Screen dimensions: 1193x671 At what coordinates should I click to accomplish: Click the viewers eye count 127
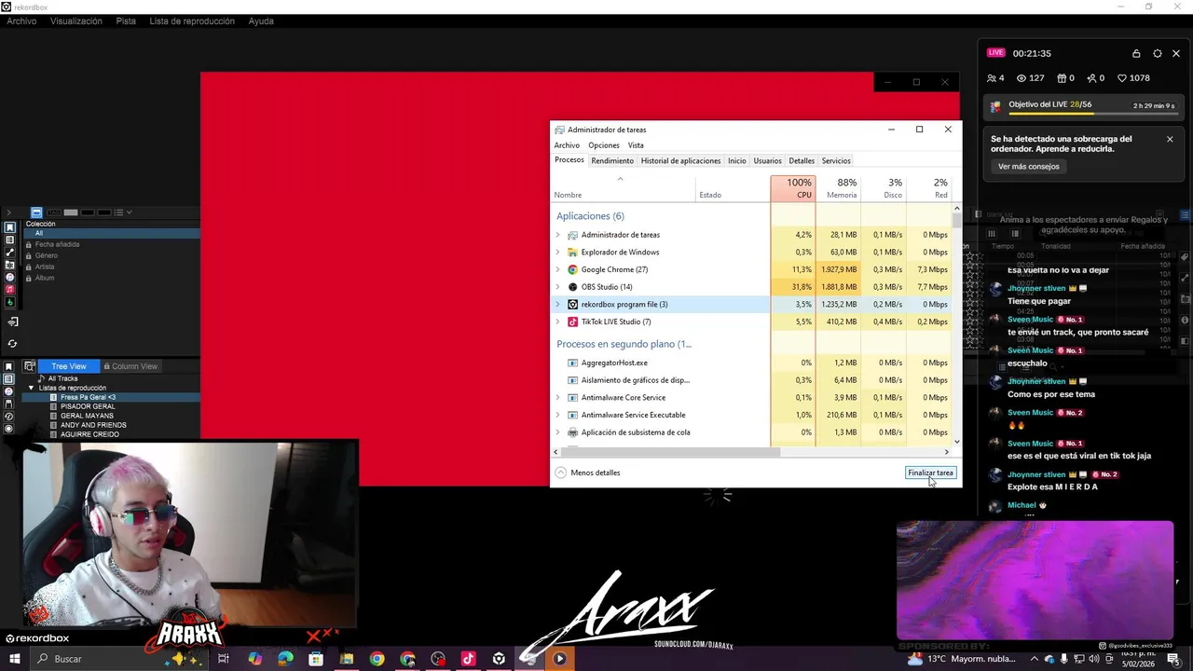tap(1030, 78)
